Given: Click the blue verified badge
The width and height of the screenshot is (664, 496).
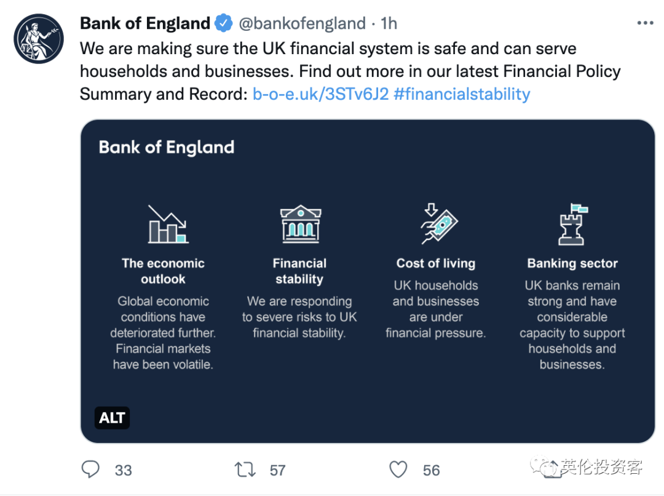Looking at the screenshot, I should (224, 23).
